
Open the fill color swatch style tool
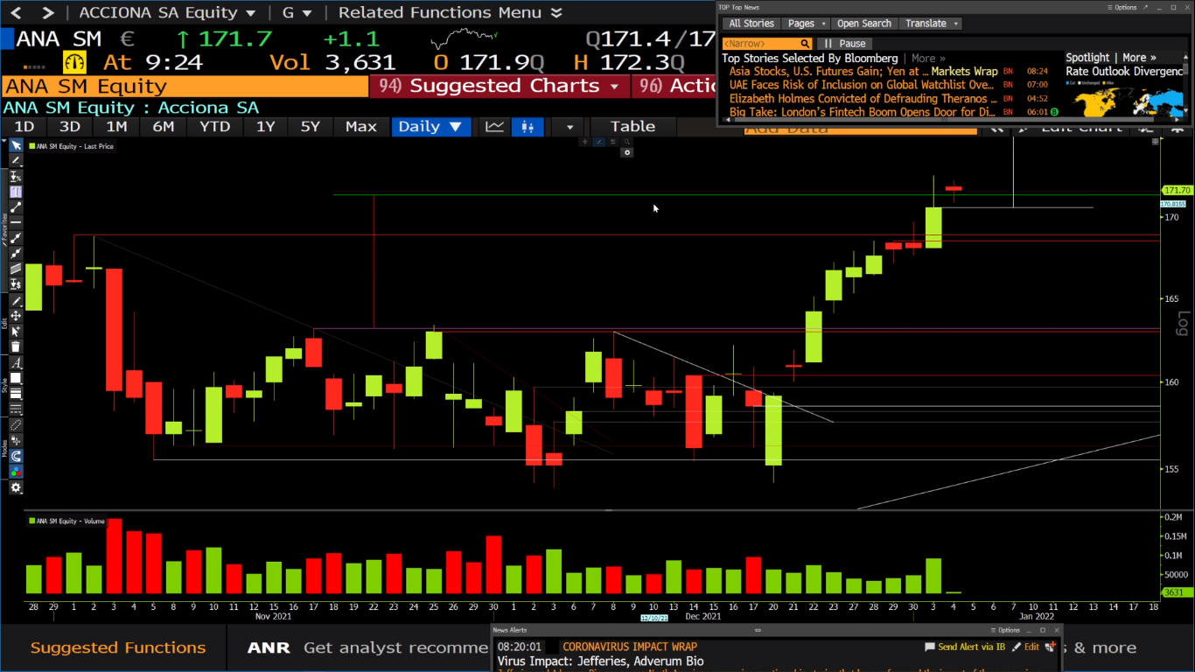16,379
